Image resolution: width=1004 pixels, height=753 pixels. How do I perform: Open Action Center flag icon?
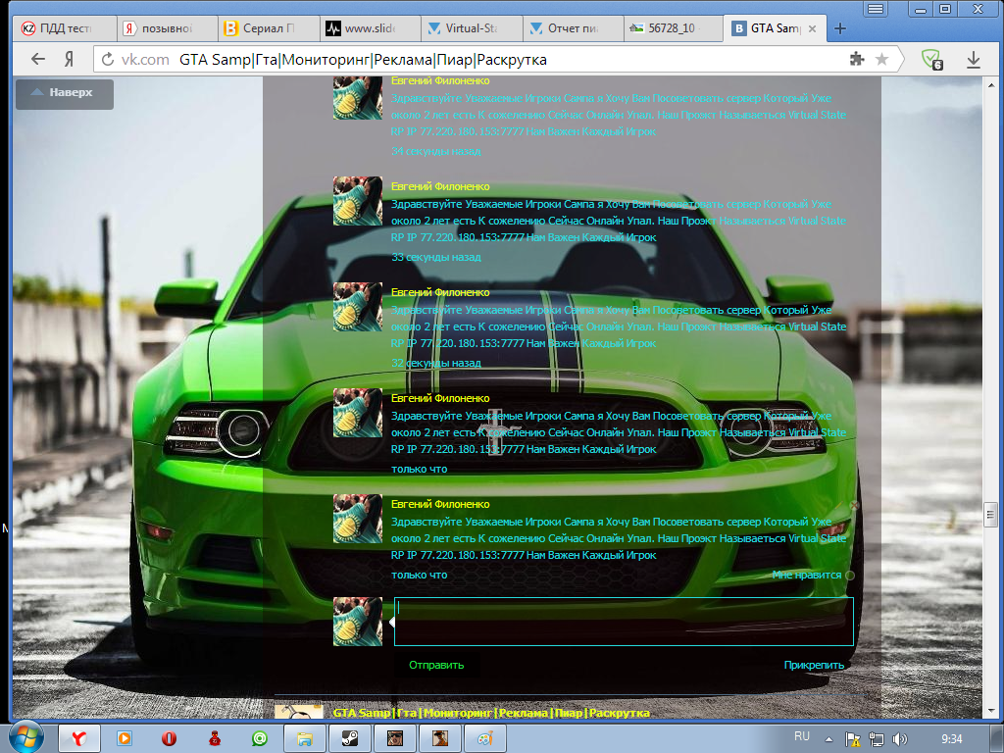tap(852, 739)
